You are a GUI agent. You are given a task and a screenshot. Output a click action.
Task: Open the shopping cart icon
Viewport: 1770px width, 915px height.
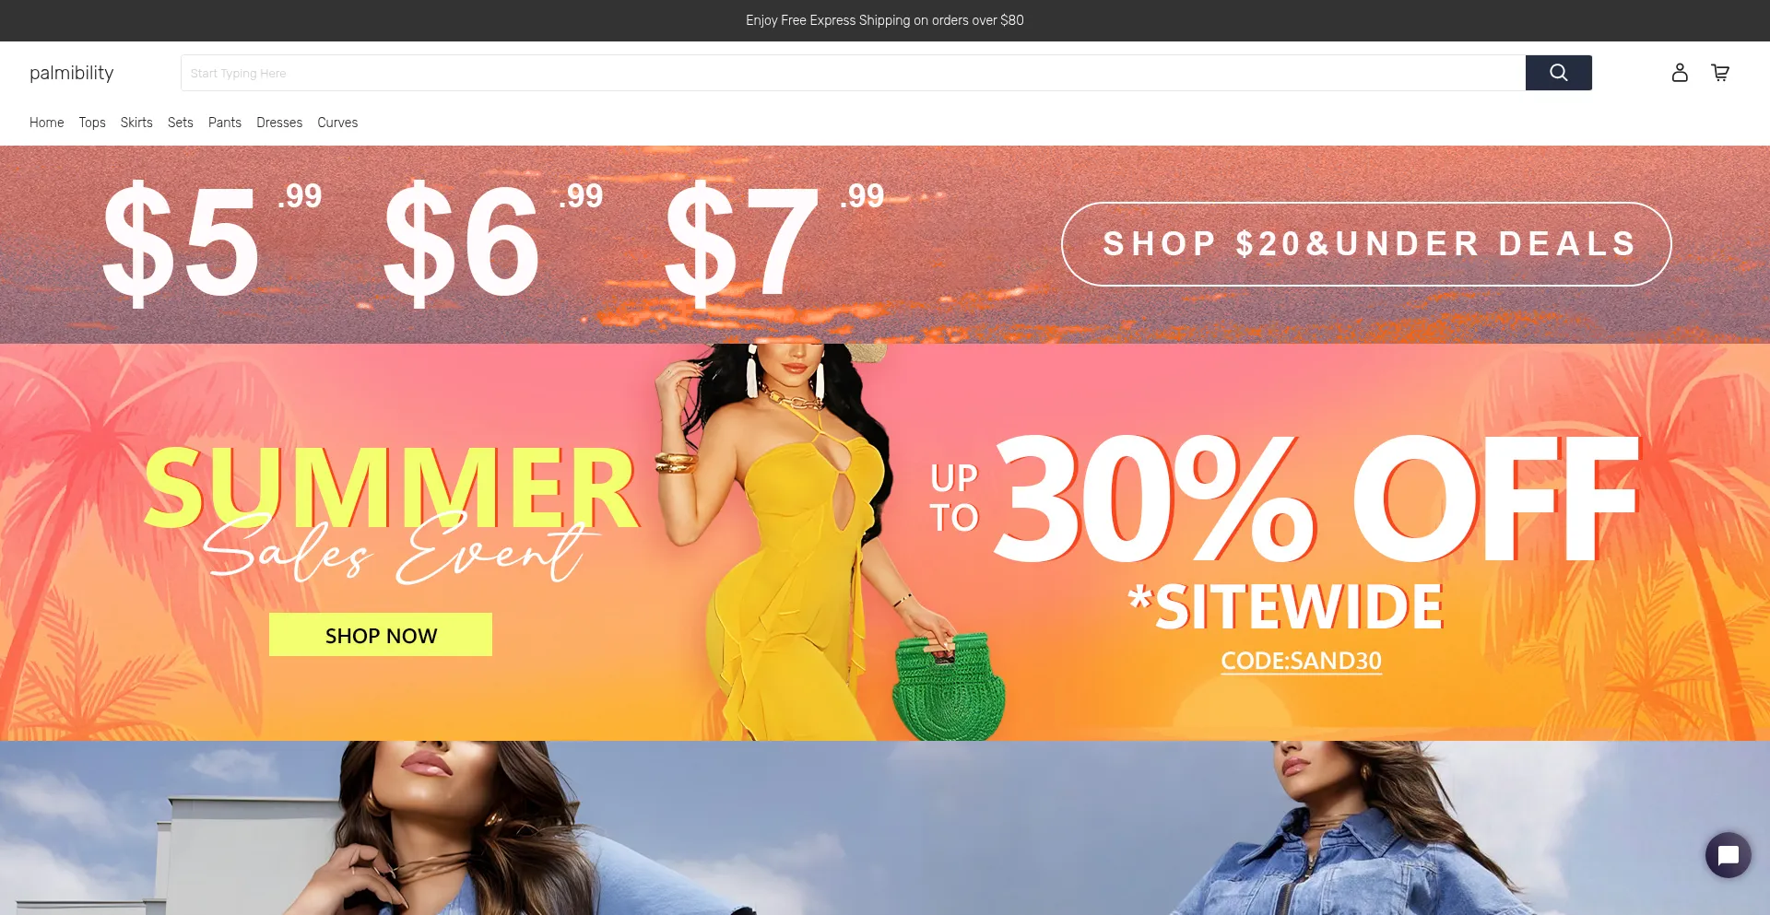click(x=1720, y=73)
